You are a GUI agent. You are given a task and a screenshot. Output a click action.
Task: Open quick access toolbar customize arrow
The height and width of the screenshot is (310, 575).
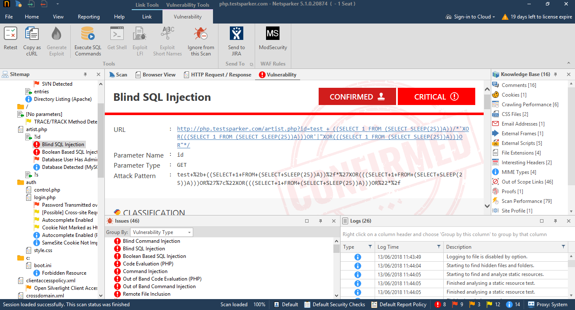point(57,4)
